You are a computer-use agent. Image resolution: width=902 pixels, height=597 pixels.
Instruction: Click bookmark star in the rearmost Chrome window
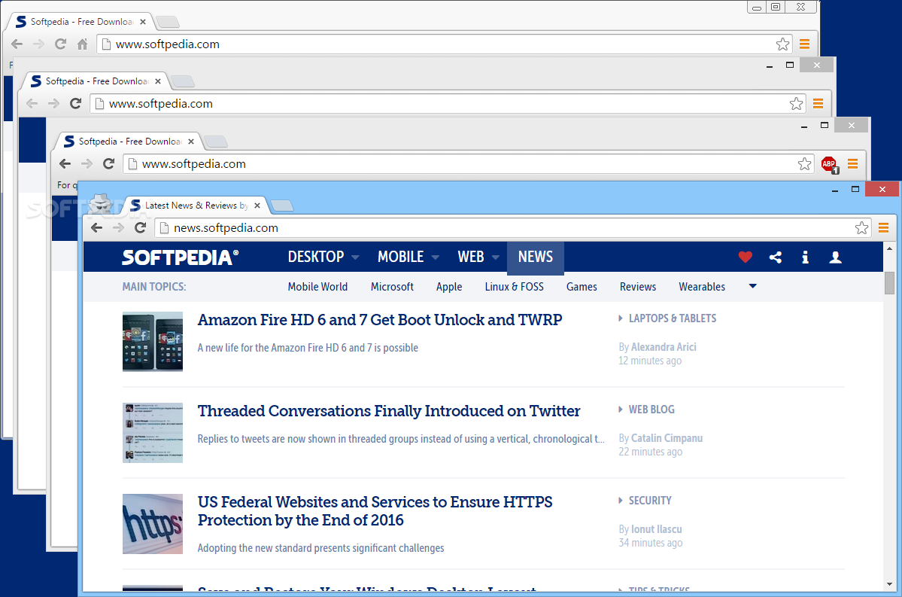point(783,44)
